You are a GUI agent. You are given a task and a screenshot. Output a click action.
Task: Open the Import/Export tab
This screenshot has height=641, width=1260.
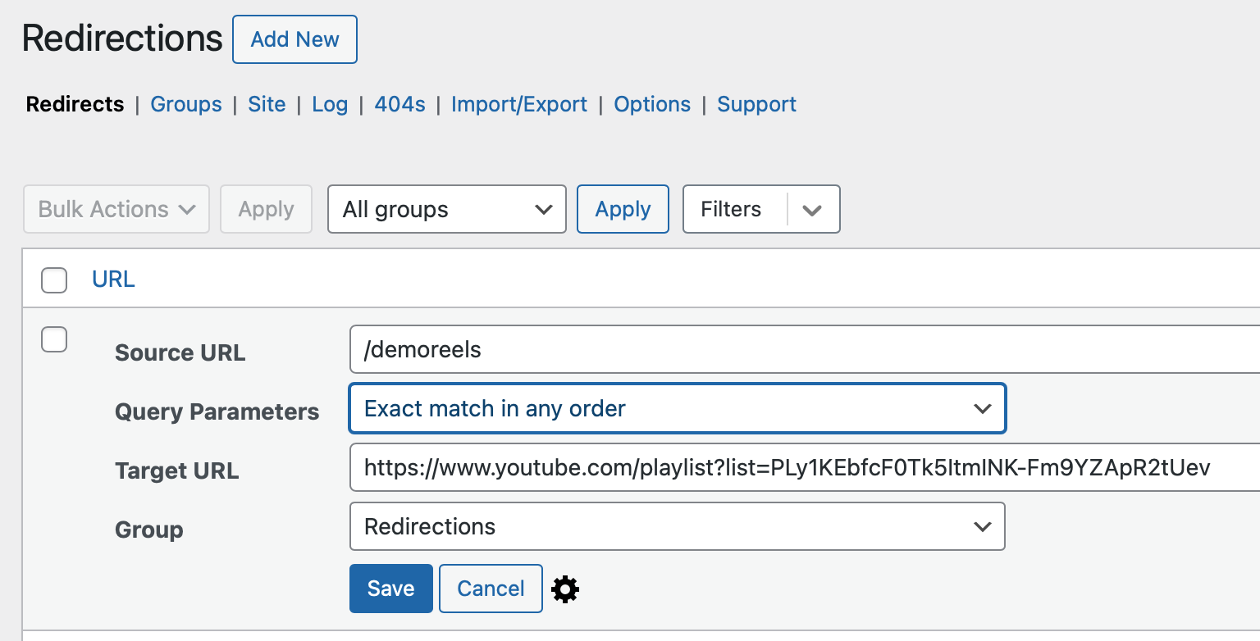click(519, 104)
